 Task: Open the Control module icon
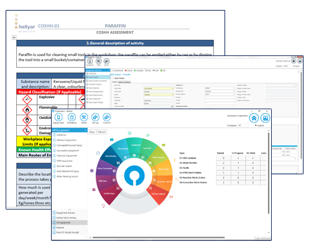click(x=107, y=118)
